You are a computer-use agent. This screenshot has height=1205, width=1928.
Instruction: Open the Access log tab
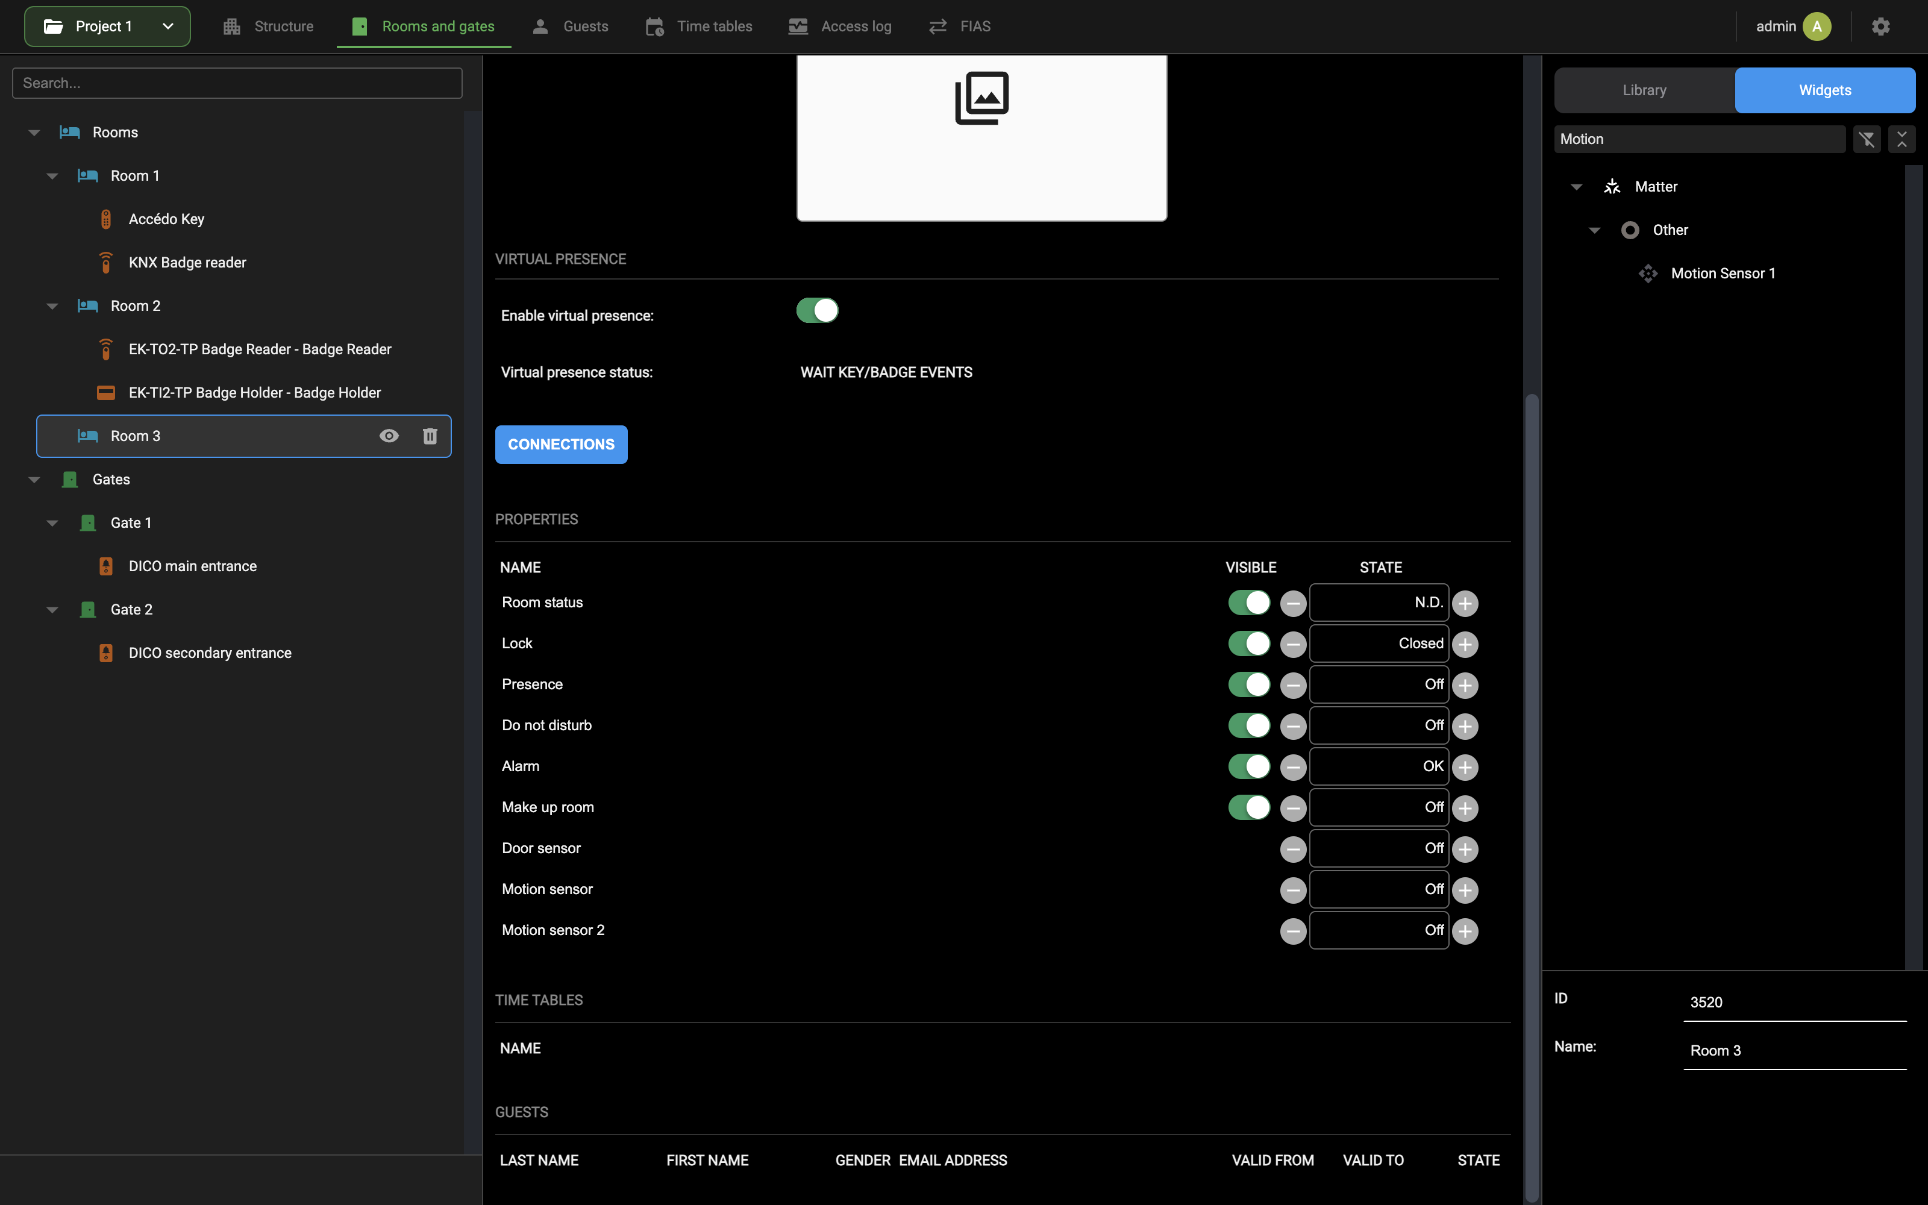pyautogui.click(x=840, y=27)
